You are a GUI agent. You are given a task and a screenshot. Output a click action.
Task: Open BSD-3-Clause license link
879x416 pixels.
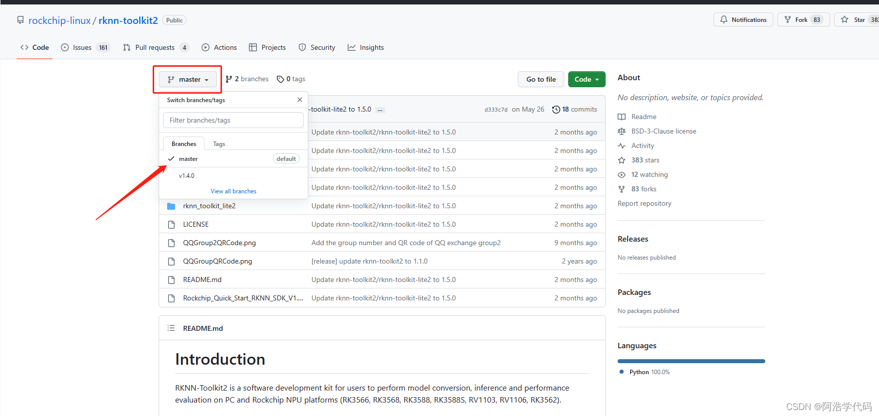663,131
